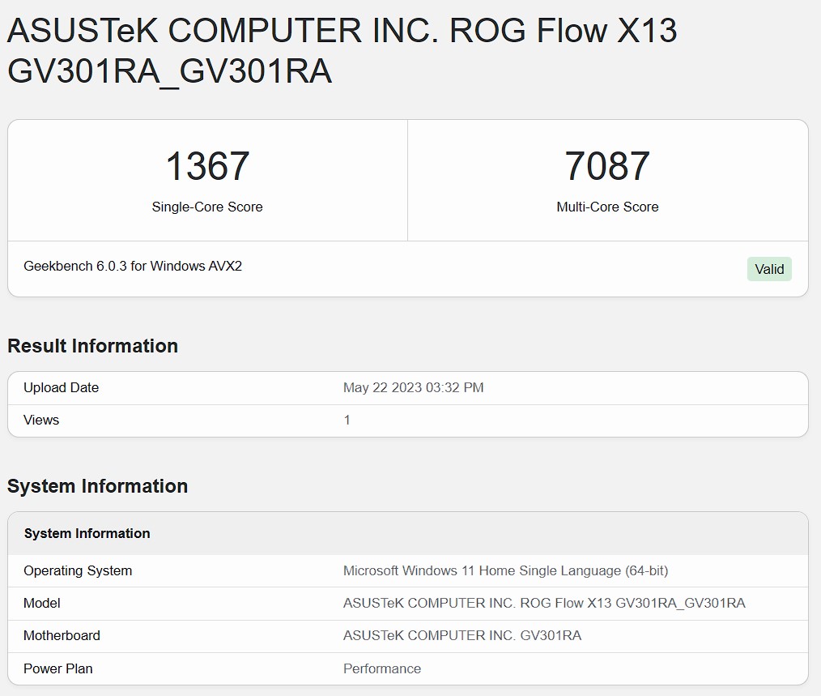Select the date May 22 2023 03:32 PM
This screenshot has width=821, height=696.
(x=414, y=387)
